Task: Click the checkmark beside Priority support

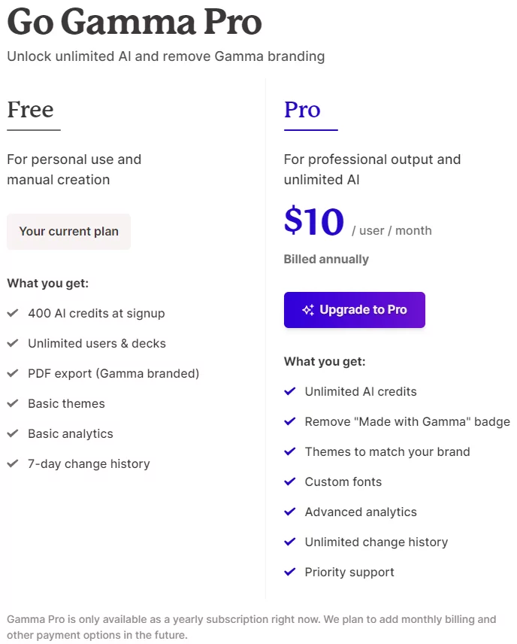Action: click(289, 572)
